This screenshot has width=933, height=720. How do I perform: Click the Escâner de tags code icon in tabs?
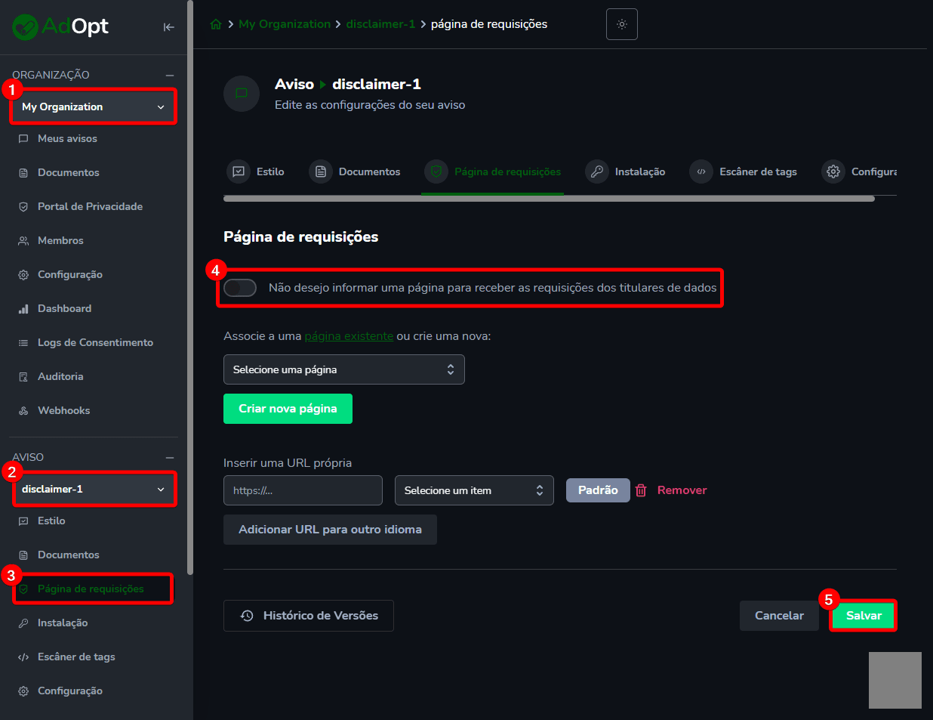pyautogui.click(x=701, y=172)
